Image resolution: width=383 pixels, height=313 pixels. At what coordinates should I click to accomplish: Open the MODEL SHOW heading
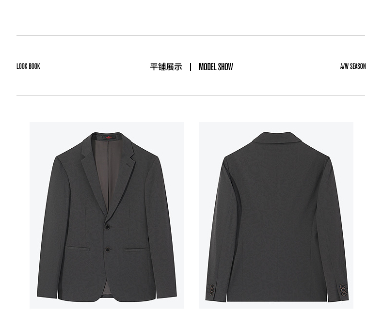[x=216, y=67]
